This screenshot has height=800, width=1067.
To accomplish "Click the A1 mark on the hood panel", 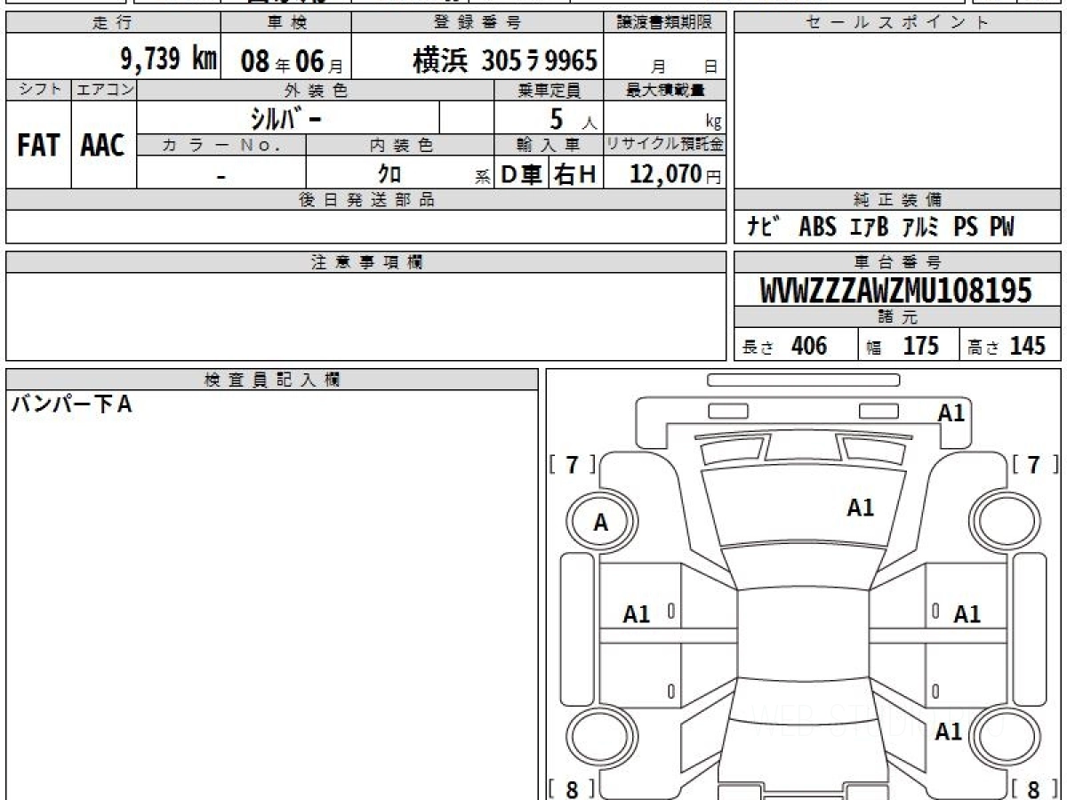I will coord(860,508).
